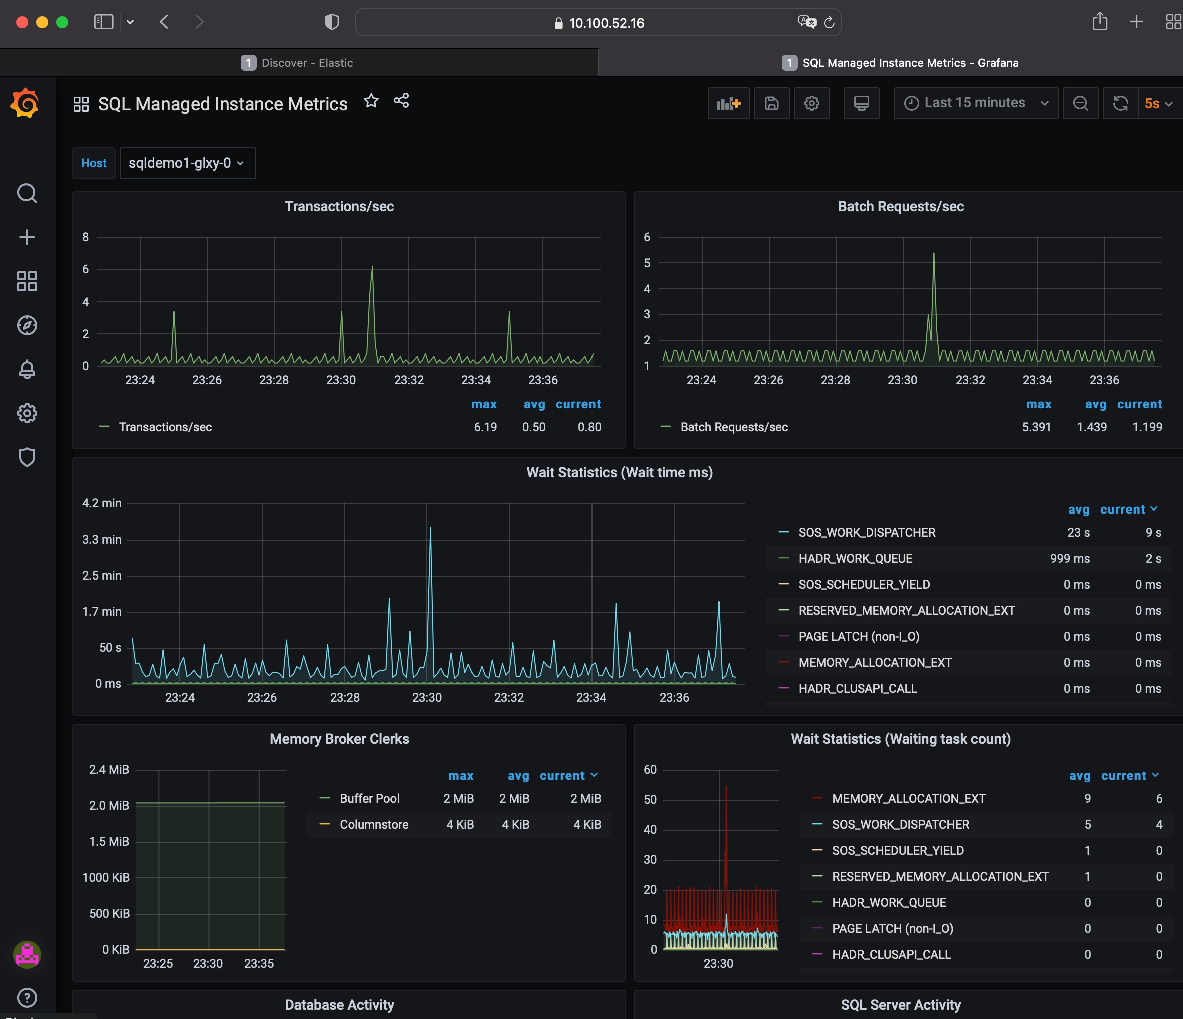Zoom out the time range
The image size is (1183, 1019).
[x=1081, y=103]
